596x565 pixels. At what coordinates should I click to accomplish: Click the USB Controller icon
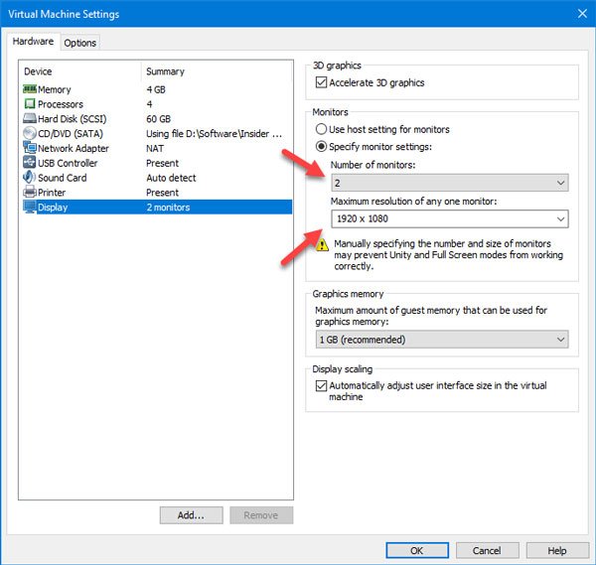29,163
